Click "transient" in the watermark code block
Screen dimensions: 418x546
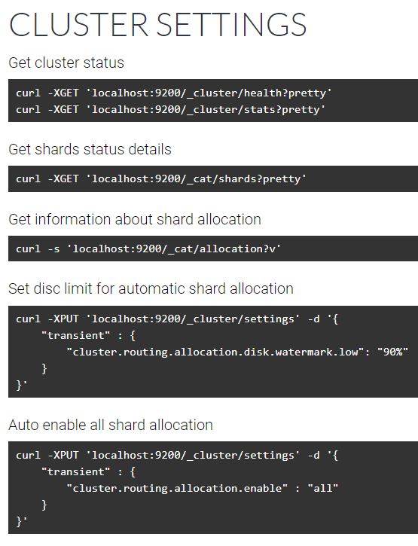(75, 335)
